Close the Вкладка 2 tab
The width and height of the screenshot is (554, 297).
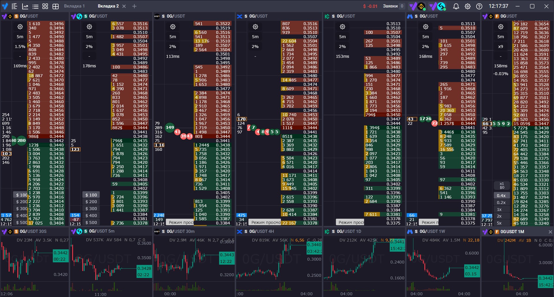124,6
